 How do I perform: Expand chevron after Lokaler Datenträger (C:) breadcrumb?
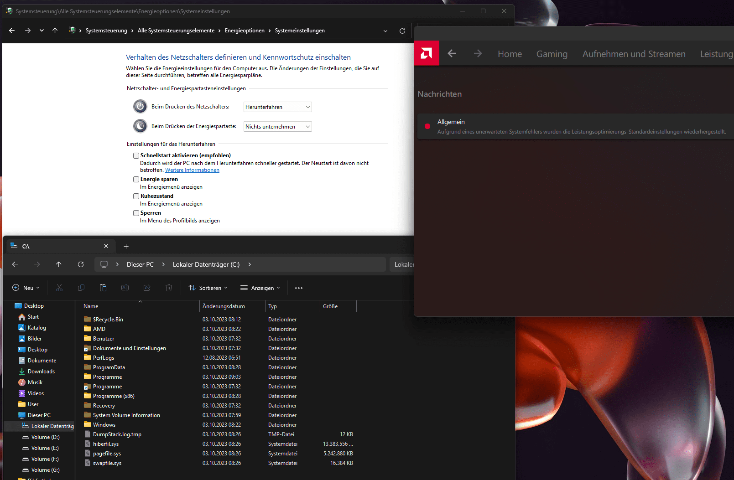click(250, 264)
